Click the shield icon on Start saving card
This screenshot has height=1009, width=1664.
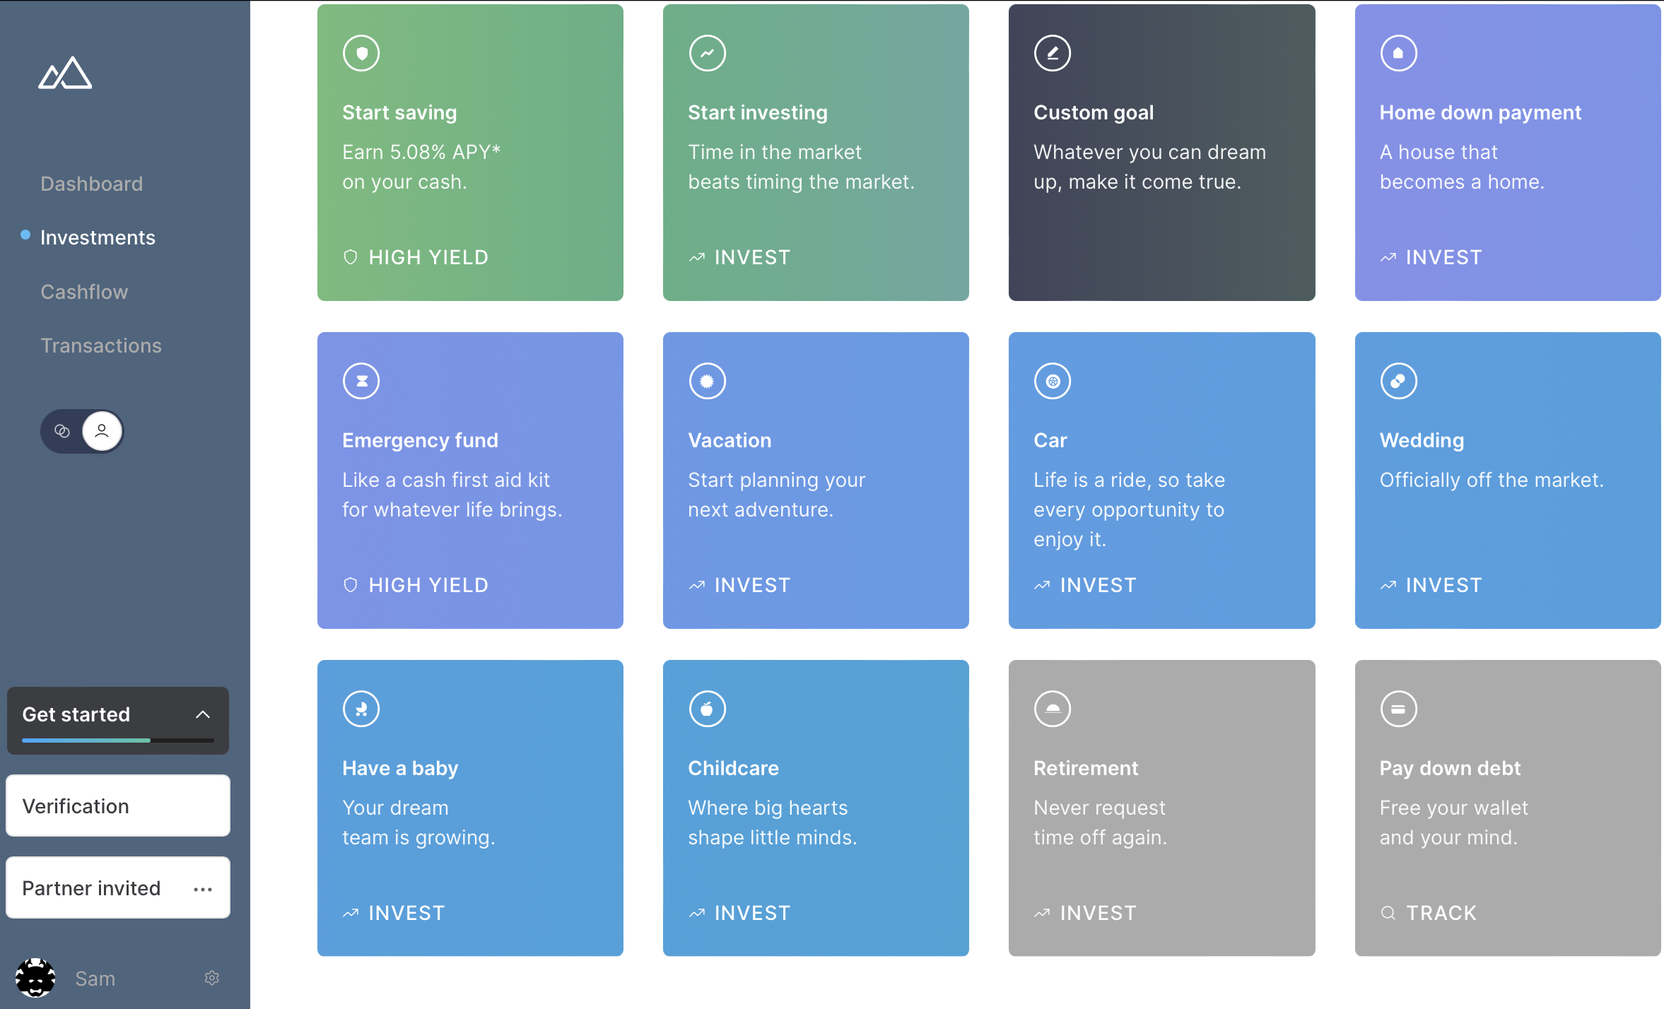(361, 53)
